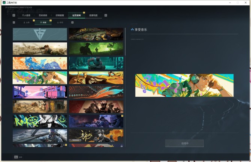Click the lock icon on the last right banner

pos(121,146)
